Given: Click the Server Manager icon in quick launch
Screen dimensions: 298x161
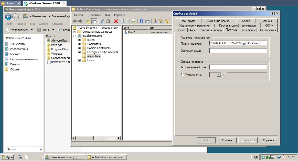Looking at the screenshot, I should pyautogui.click(x=20, y=157).
